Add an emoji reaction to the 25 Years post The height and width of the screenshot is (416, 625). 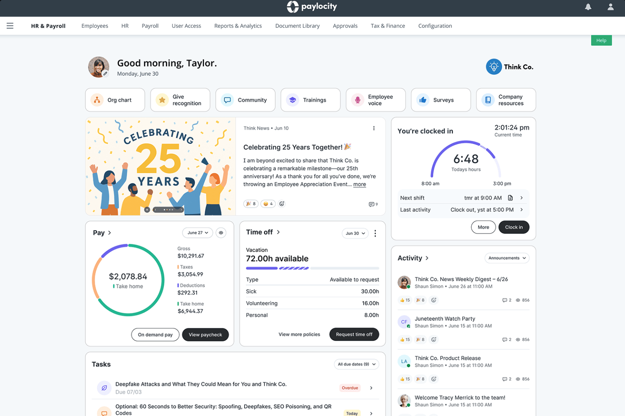pos(282,204)
